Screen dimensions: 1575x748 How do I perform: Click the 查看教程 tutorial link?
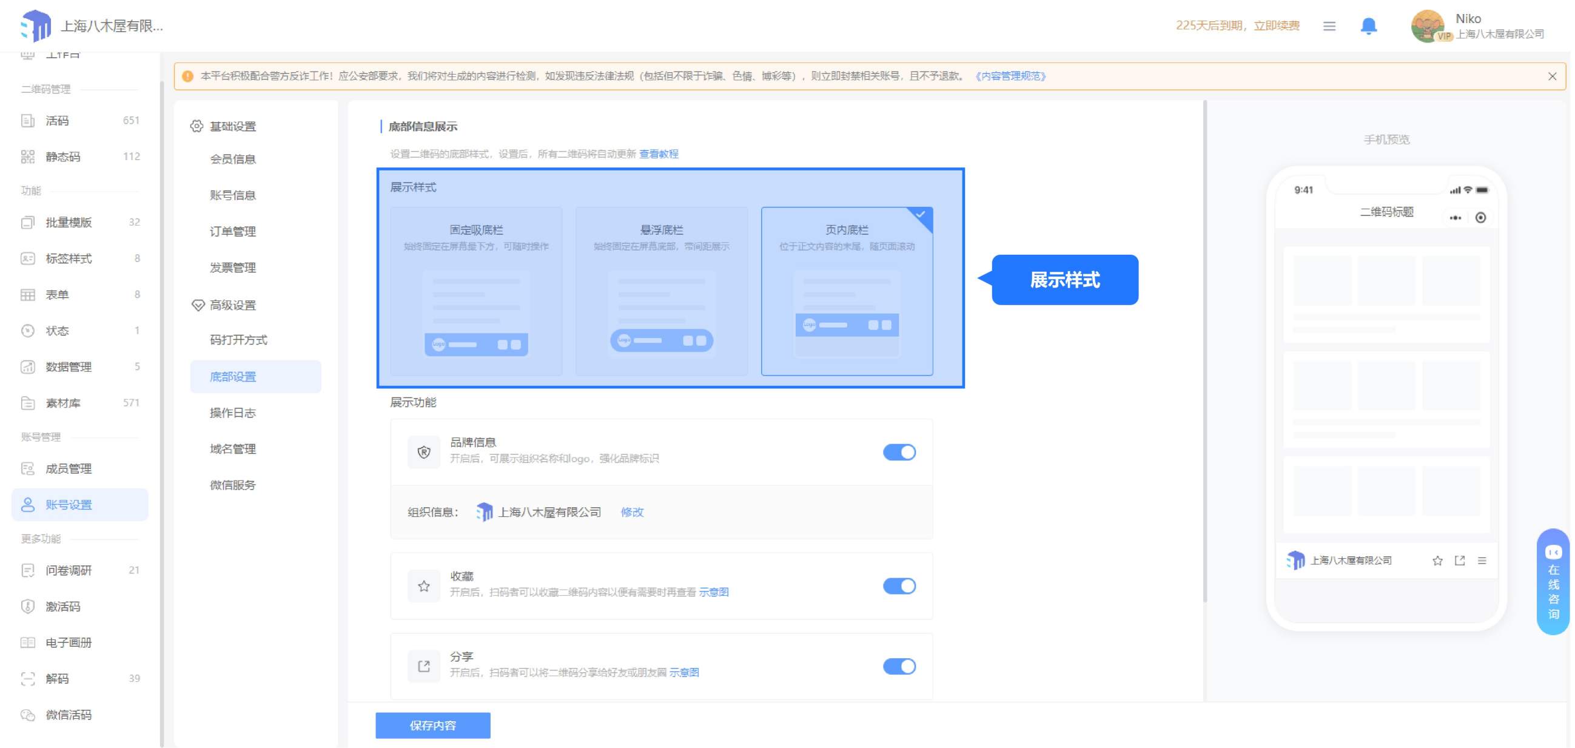(659, 154)
